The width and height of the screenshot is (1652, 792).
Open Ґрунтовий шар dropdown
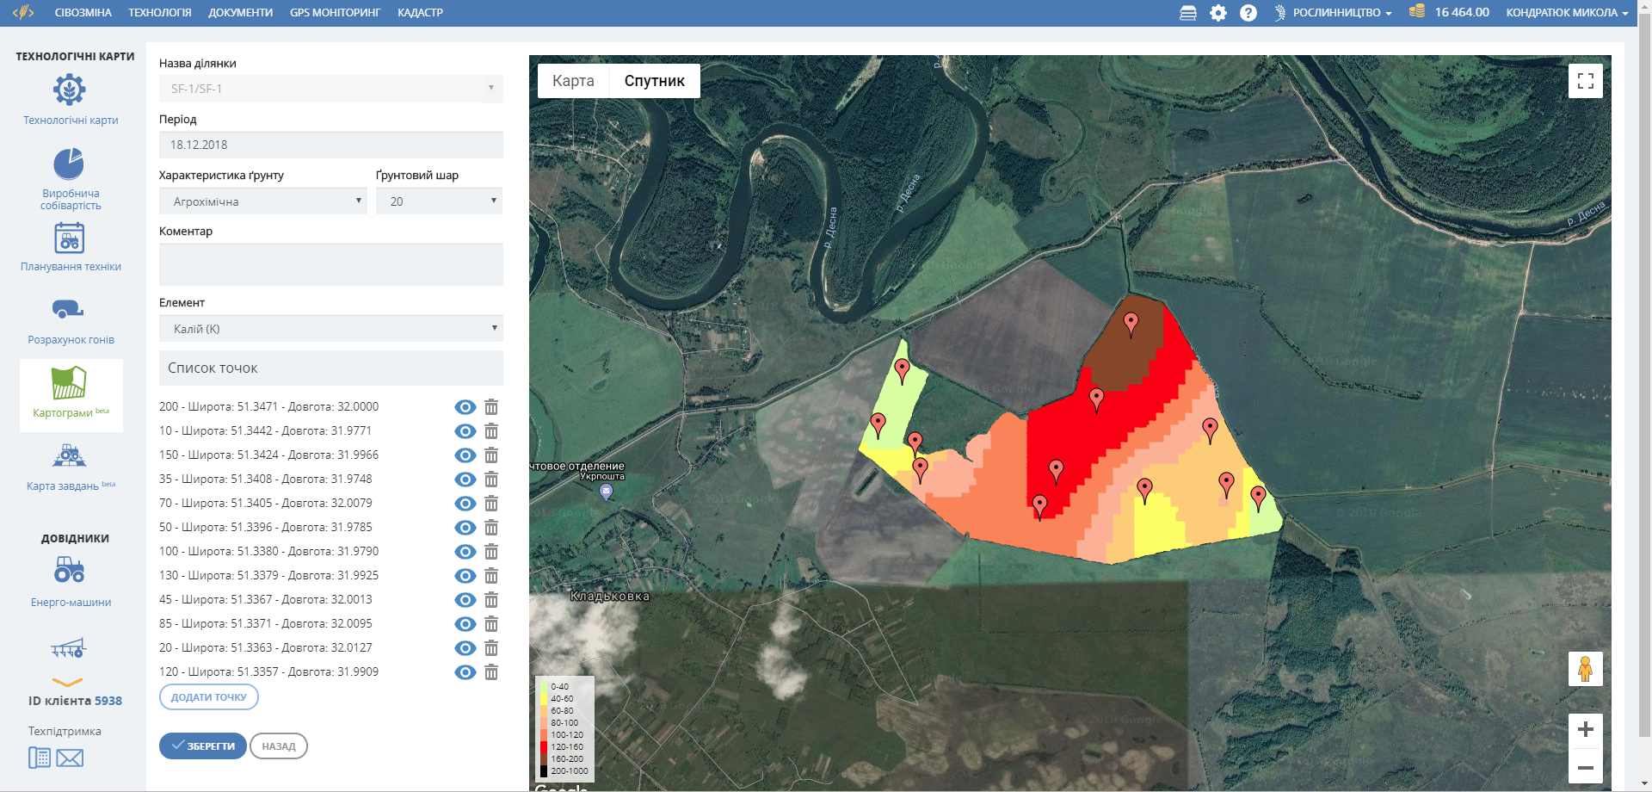(x=439, y=201)
